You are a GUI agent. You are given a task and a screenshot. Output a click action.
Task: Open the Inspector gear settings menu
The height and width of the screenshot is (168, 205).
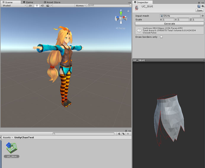click(x=203, y=6)
